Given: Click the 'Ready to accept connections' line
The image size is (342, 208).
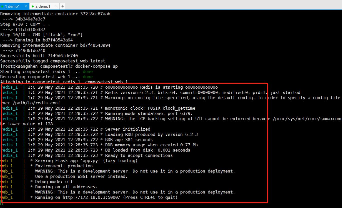Looking at the screenshot, I should click(x=86, y=156).
